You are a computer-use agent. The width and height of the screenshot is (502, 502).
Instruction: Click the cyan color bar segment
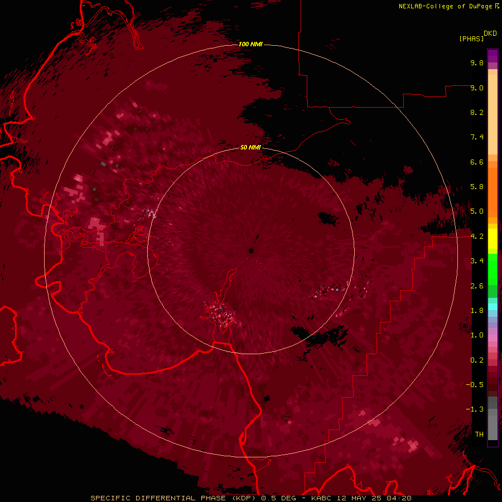pos(493,307)
